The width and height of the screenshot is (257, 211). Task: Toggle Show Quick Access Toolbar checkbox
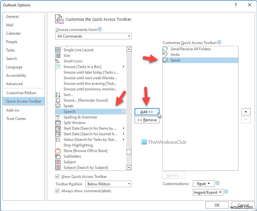pyautogui.click(x=57, y=177)
